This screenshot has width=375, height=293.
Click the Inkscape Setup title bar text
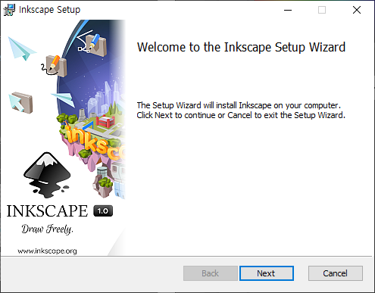(x=50, y=10)
